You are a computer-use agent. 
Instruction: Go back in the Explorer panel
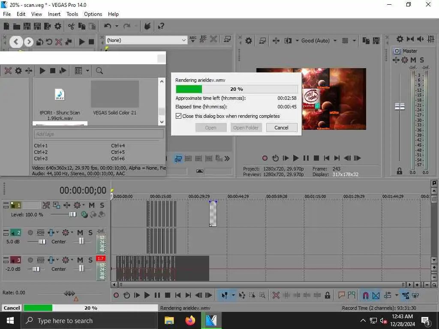pos(16,42)
